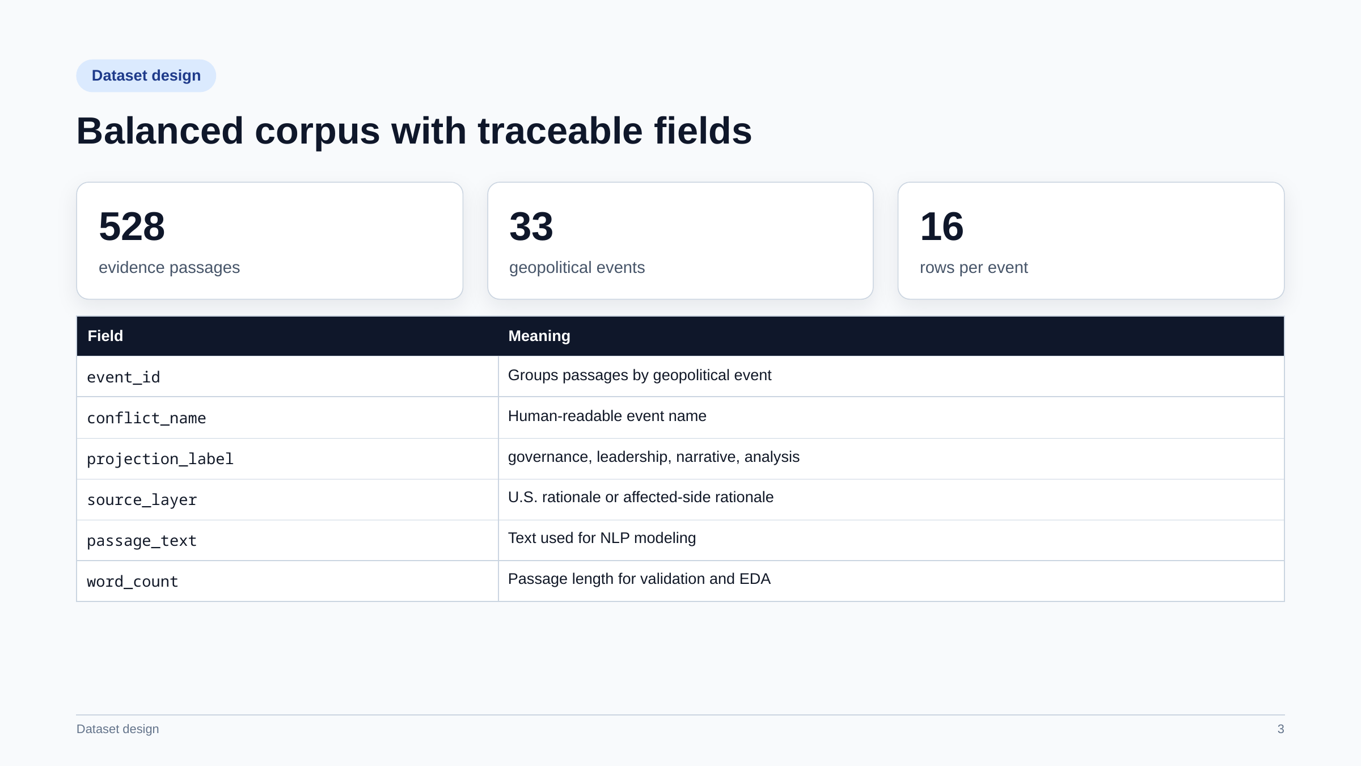Click the Dataset design badge
The width and height of the screenshot is (1361, 766).
click(x=146, y=75)
